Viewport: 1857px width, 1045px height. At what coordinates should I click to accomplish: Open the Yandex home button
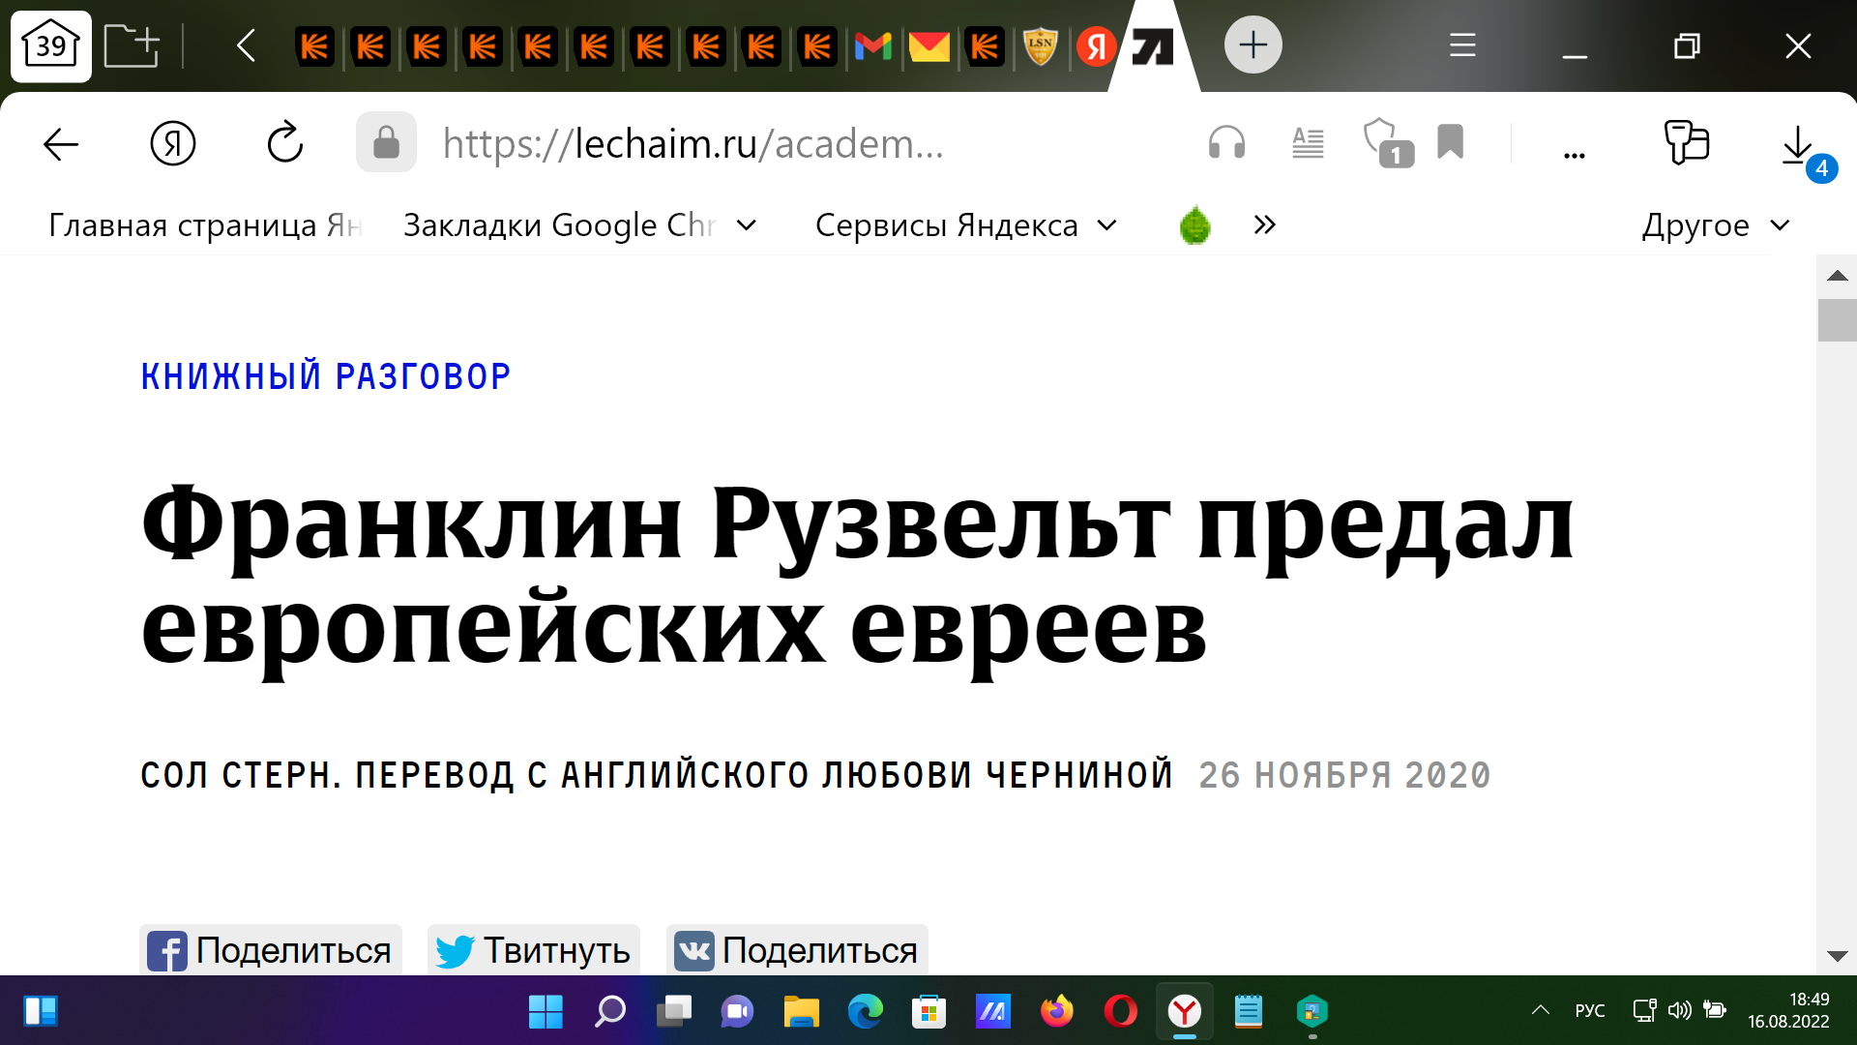[x=173, y=143]
